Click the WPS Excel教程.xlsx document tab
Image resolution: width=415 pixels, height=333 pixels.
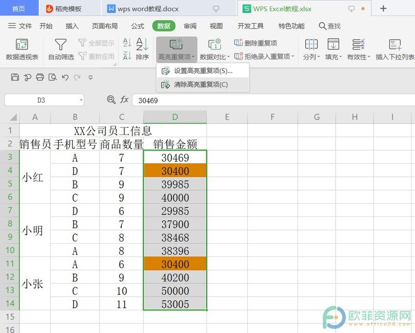pyautogui.click(x=304, y=8)
